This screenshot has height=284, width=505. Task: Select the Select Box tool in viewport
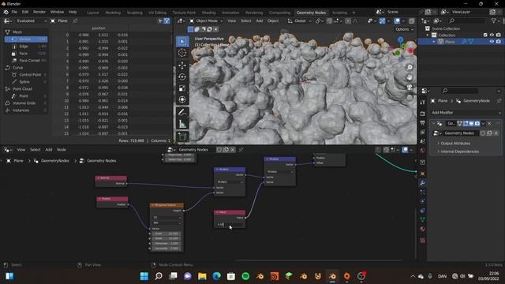pos(182,41)
